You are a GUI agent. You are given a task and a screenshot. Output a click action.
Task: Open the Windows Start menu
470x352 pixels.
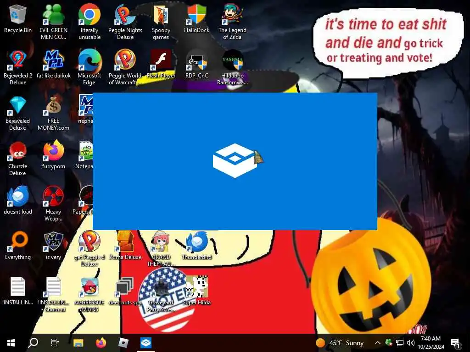(11, 343)
